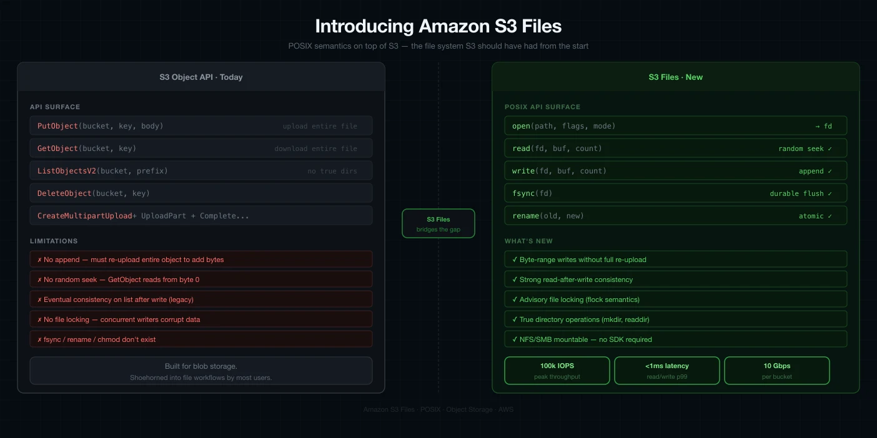Viewport: 877px width, 438px height.
Task: Click the open(path, flags, mode) row
Action: [676, 126]
